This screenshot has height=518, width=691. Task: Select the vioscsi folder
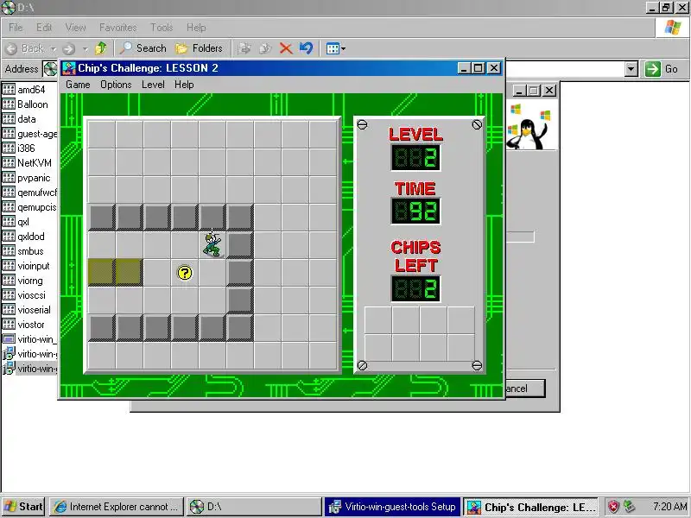coord(24,295)
